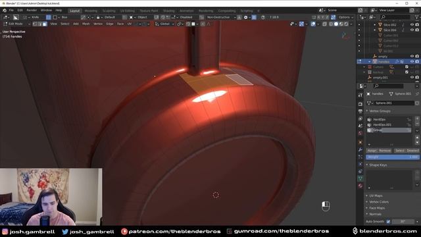The image size is (421, 237).
Task: Click the outliner search field
Action: point(395,17)
